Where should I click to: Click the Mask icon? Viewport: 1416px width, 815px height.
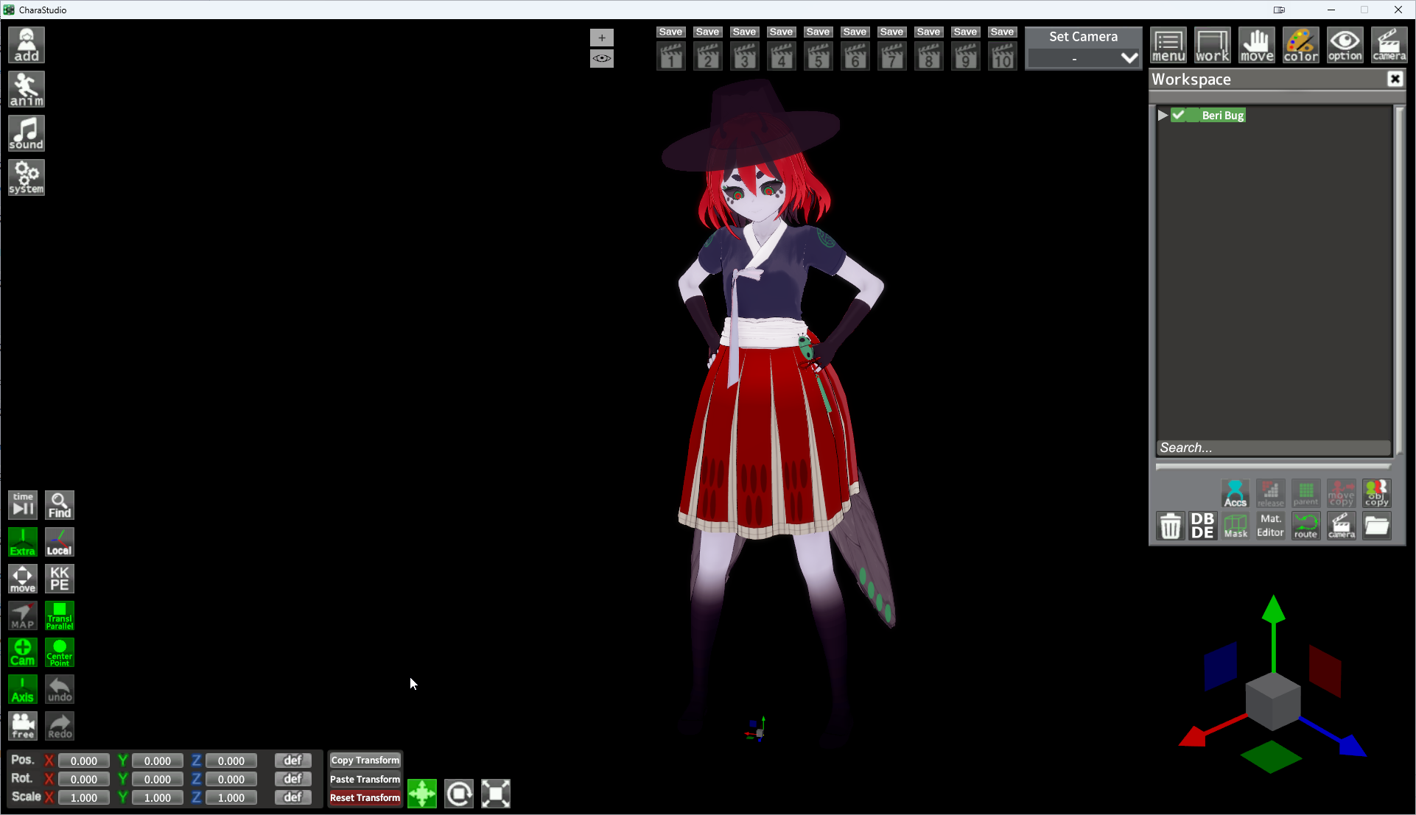(x=1236, y=526)
